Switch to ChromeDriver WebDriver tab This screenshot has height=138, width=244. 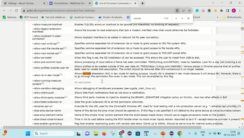[x=70, y=3]
